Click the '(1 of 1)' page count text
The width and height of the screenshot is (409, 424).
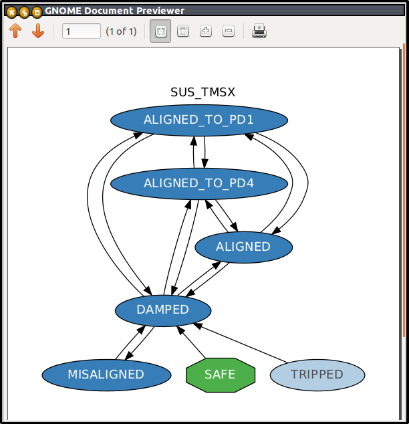coord(121,31)
